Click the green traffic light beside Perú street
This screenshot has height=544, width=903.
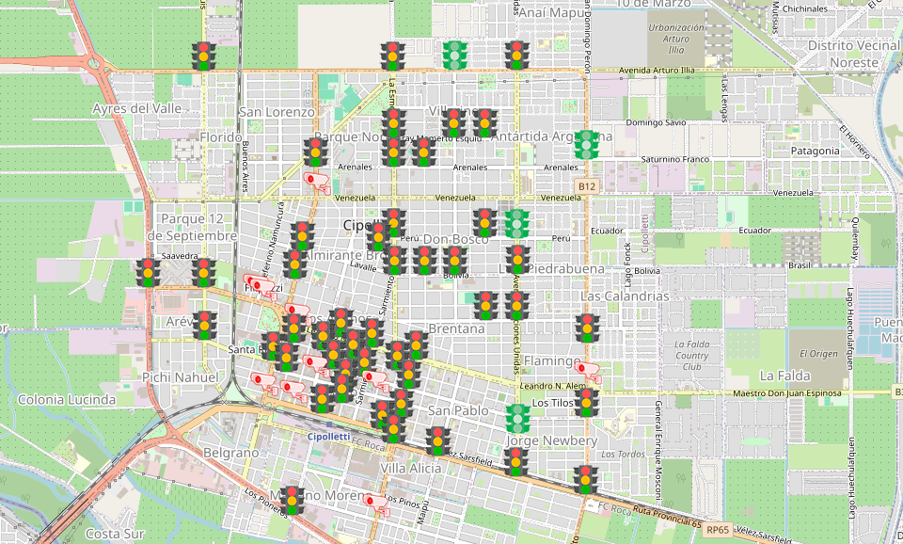[x=516, y=224]
